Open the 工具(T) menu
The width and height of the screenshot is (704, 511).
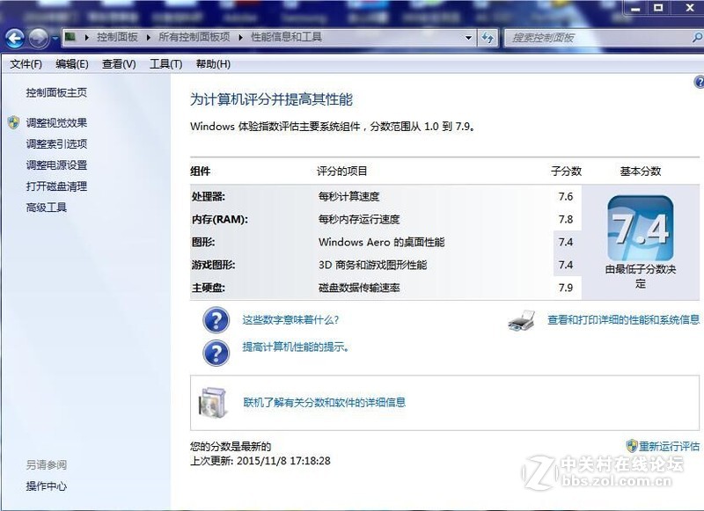tap(165, 64)
